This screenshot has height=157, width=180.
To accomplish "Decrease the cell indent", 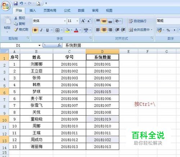I will 117,30.
